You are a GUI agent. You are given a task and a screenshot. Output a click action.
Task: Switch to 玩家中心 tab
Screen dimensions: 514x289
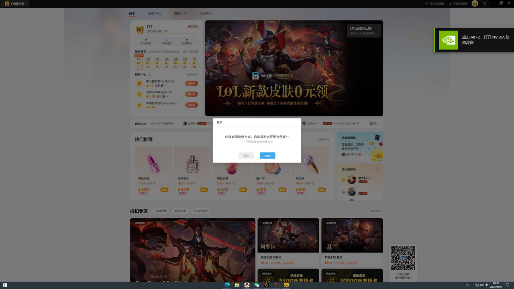point(154,14)
